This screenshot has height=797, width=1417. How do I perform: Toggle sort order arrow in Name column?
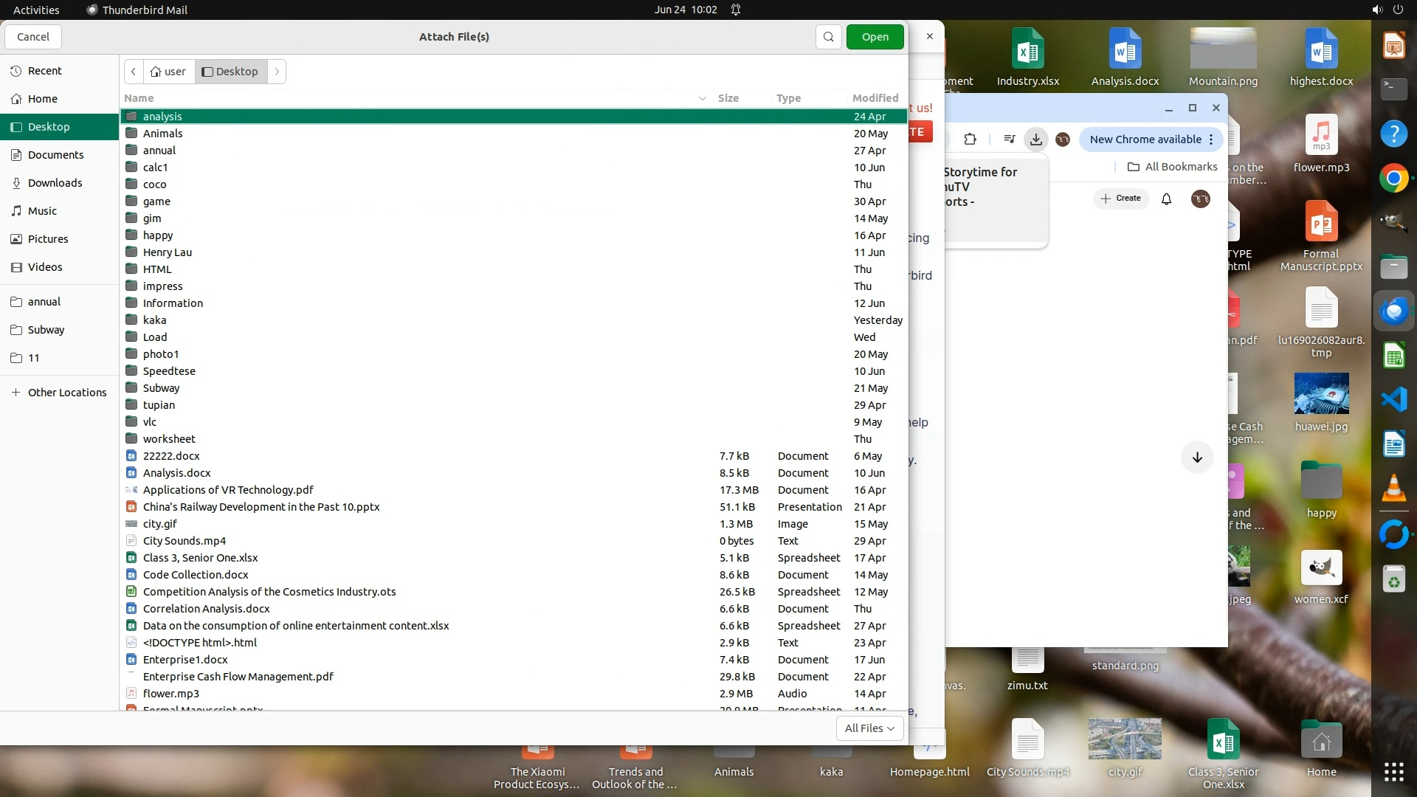pos(702,98)
